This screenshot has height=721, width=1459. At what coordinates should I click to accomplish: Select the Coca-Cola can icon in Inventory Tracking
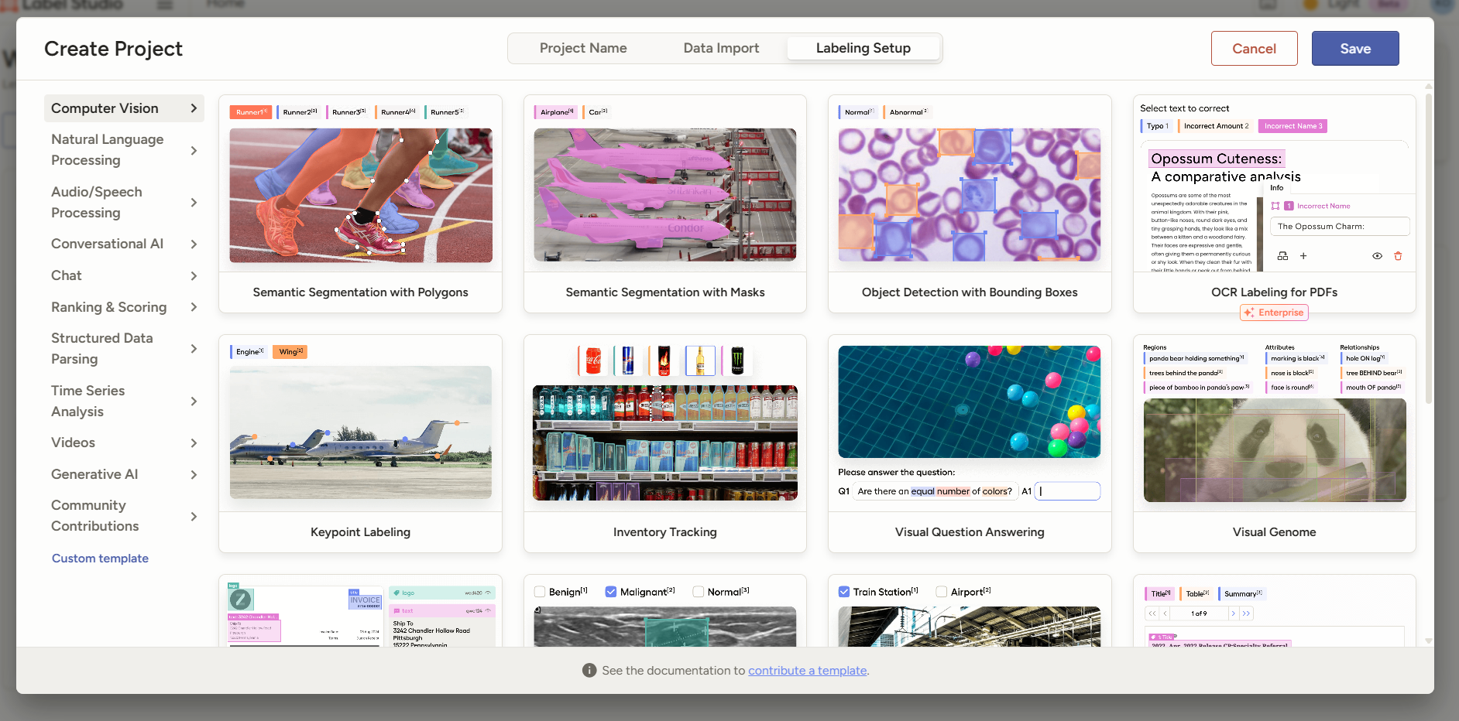[593, 360]
